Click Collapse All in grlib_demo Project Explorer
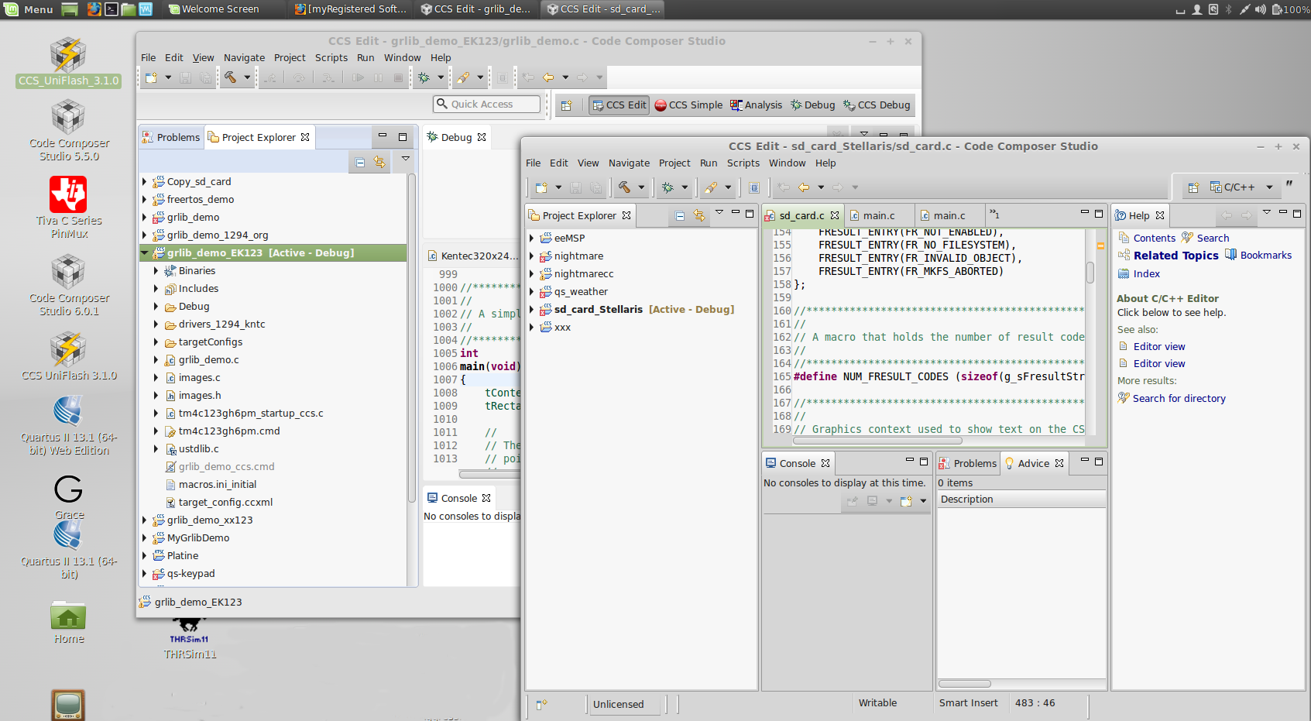Screen dimensions: 1311x721 [360, 162]
